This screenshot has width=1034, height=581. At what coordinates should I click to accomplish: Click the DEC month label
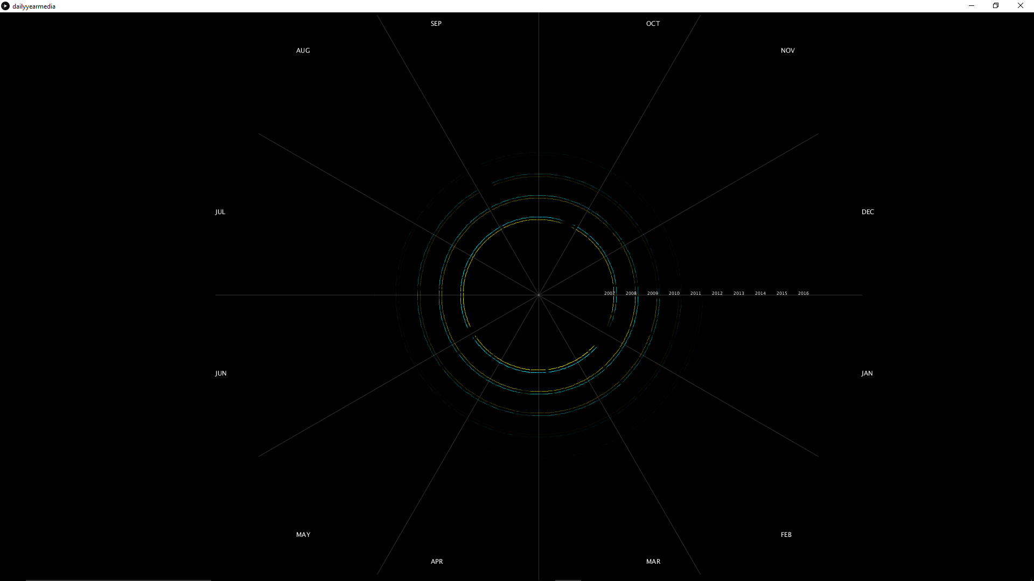click(868, 212)
